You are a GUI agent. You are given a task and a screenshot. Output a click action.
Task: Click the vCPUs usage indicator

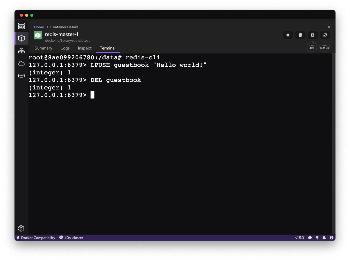pyautogui.click(x=312, y=47)
